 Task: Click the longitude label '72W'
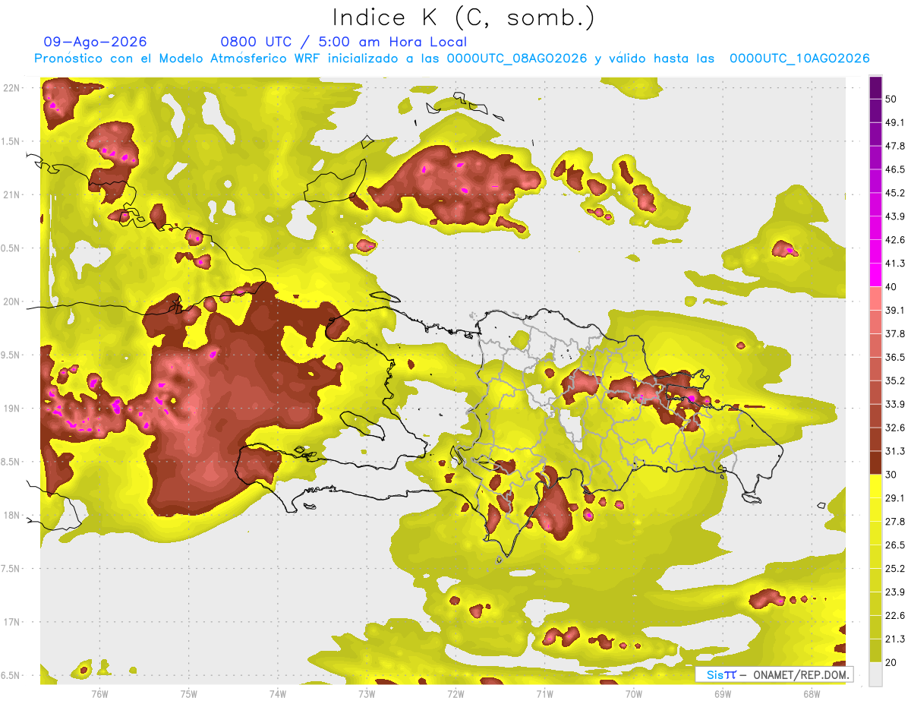click(455, 694)
